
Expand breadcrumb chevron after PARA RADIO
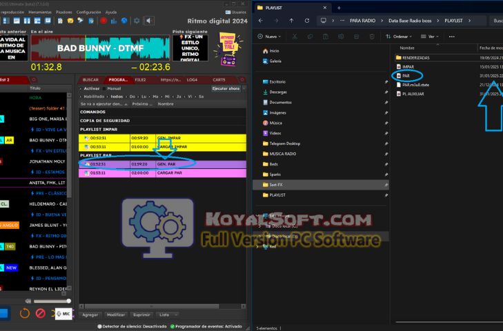[382, 21]
